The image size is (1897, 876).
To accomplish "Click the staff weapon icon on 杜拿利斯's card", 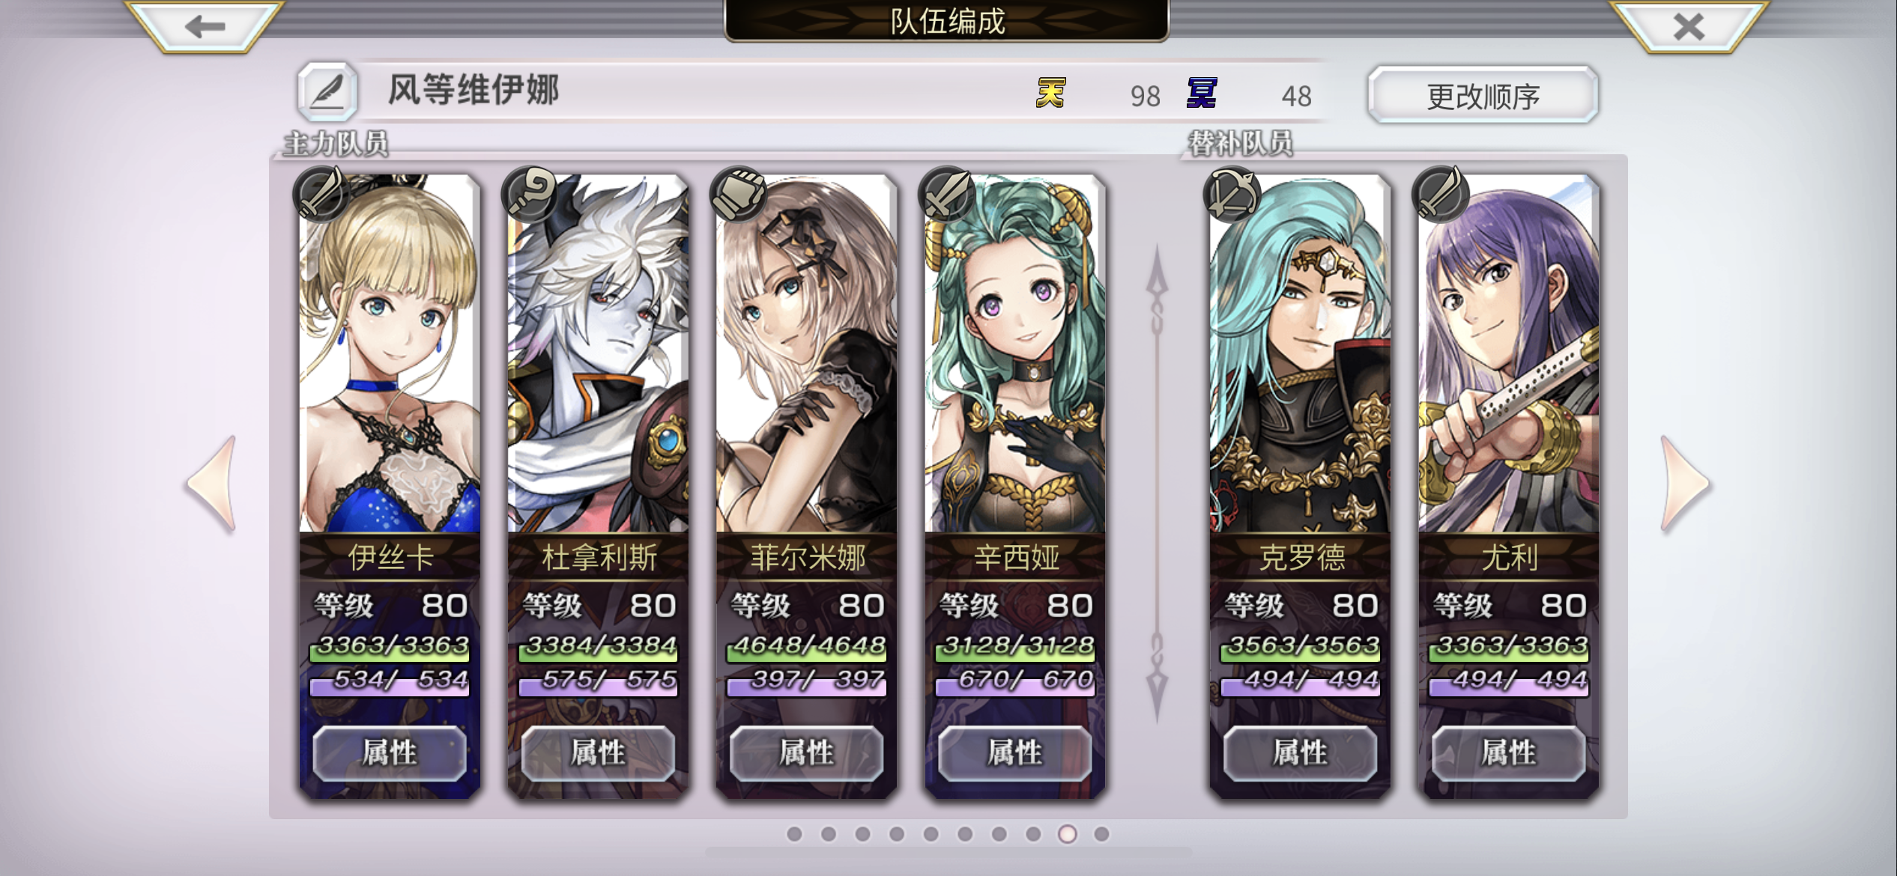I will click(x=530, y=194).
